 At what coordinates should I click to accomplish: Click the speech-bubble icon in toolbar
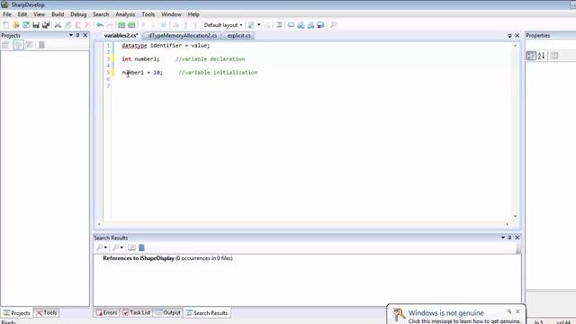pos(291,25)
